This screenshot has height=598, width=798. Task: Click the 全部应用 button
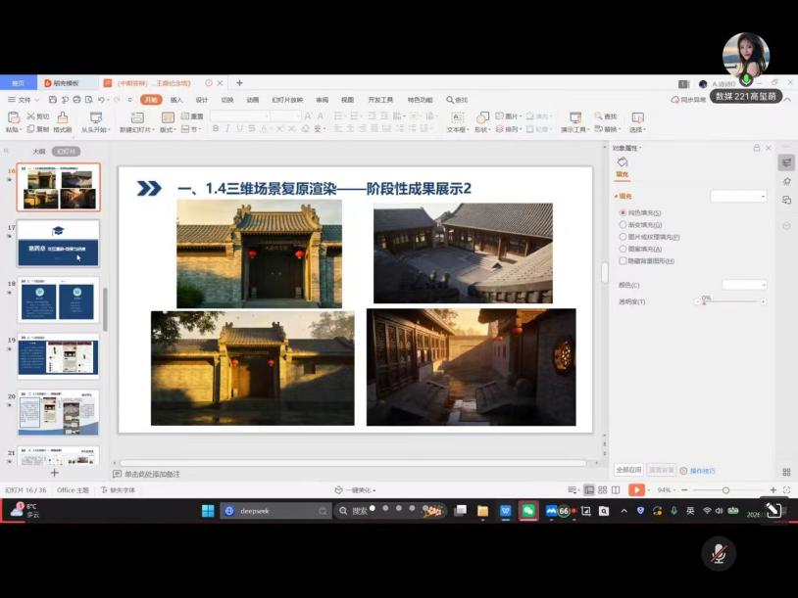click(628, 470)
